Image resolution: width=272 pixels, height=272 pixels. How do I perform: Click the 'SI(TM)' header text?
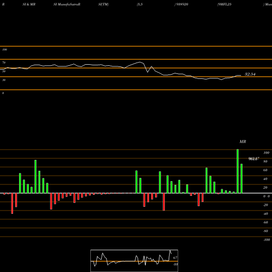coord(103,4)
